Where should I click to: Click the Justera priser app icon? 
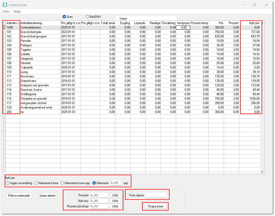5,5
